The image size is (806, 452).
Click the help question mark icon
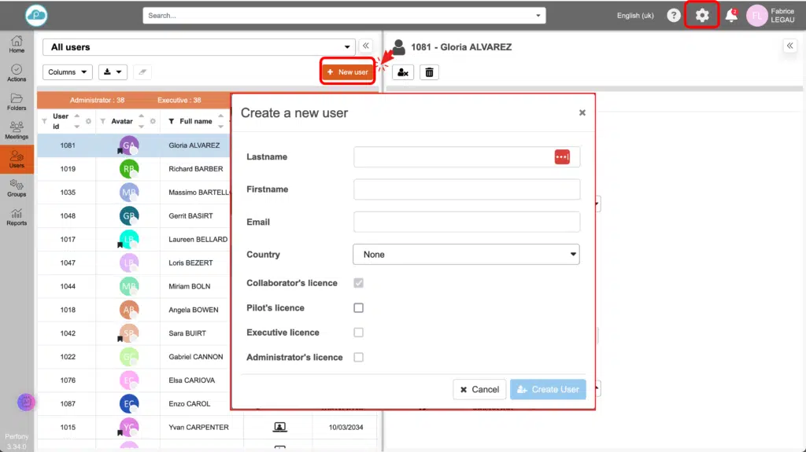coord(674,16)
